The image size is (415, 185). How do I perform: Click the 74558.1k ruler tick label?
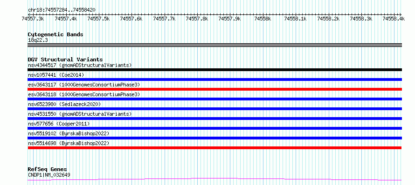295,19
